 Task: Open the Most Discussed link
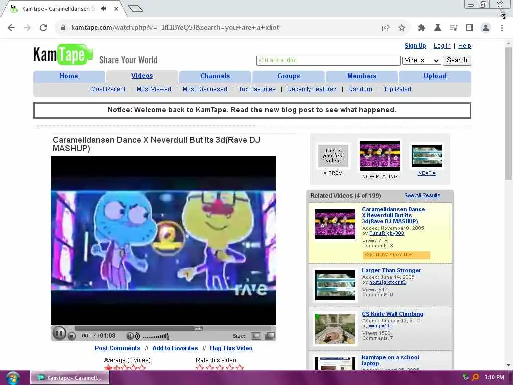(x=205, y=89)
